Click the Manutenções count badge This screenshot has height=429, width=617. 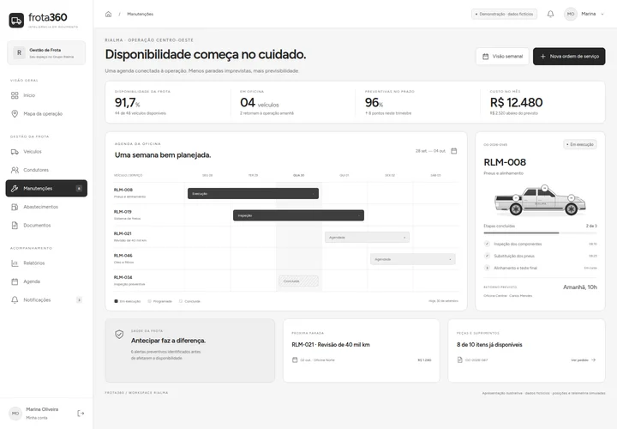tap(79, 188)
